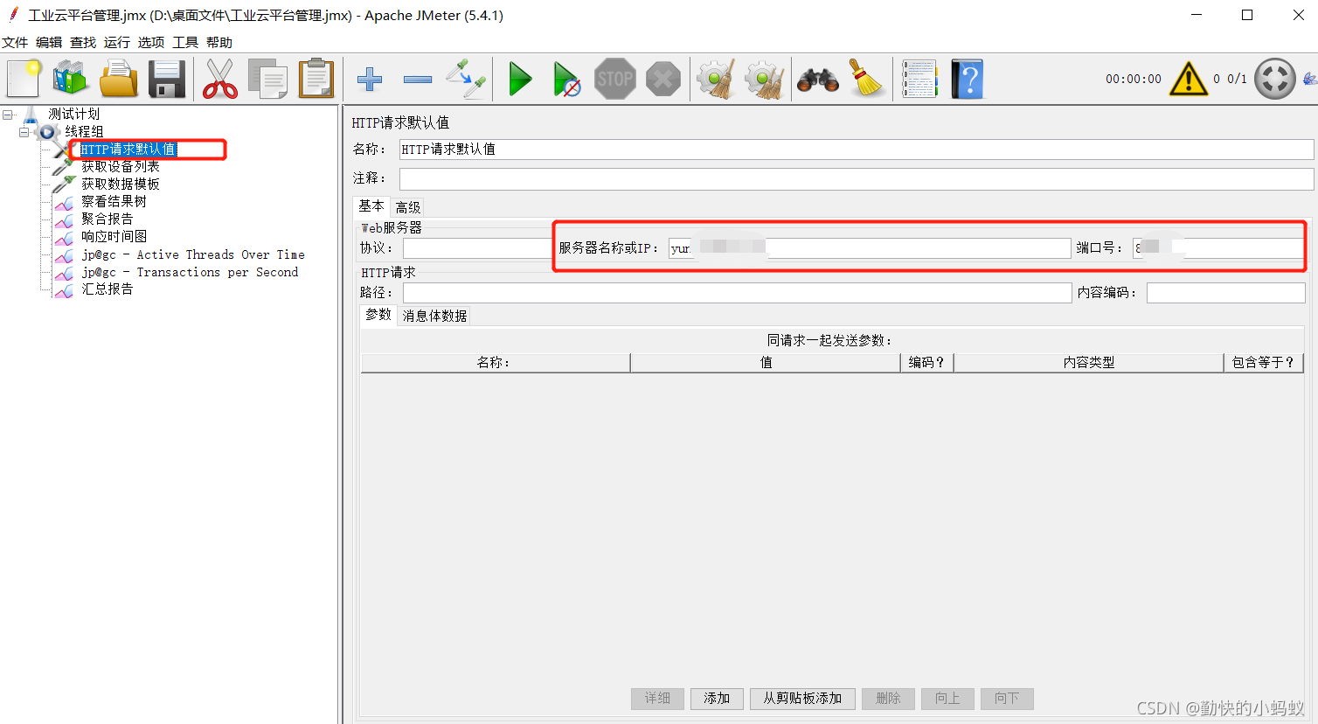1318x724 pixels.
Task: Open the 选项 menu
Action: (x=150, y=42)
